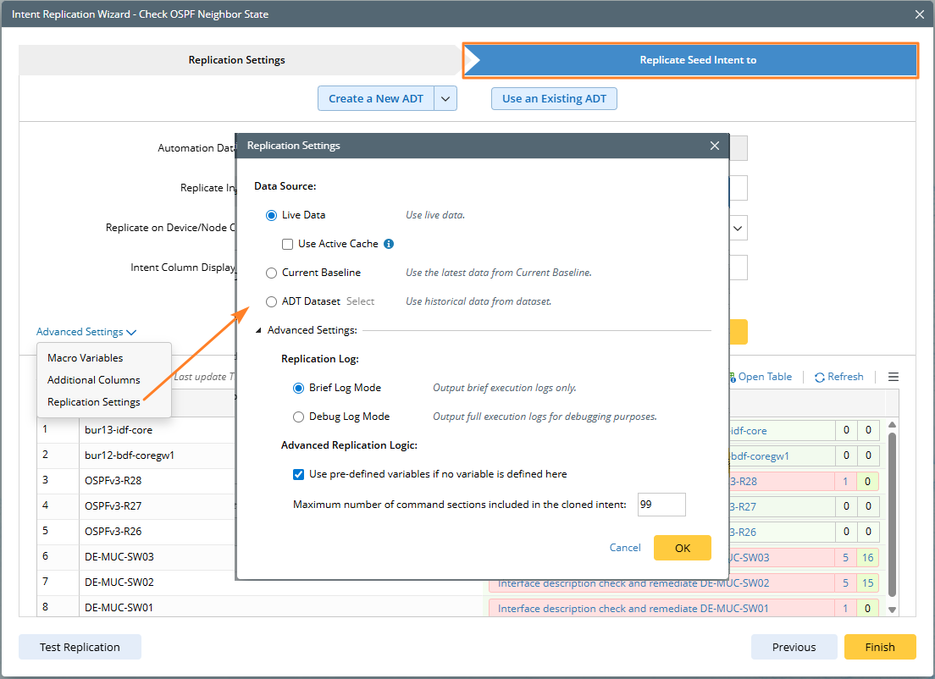
Task: Click Cancel in Replication Settings dialog
Action: (x=625, y=547)
